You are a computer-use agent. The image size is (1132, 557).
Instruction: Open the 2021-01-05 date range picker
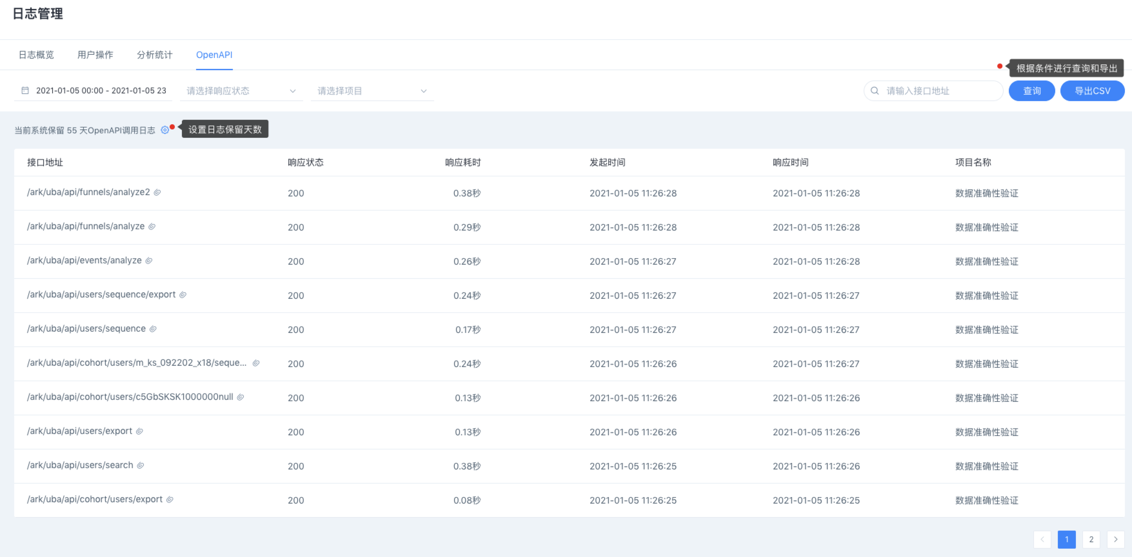(x=93, y=91)
